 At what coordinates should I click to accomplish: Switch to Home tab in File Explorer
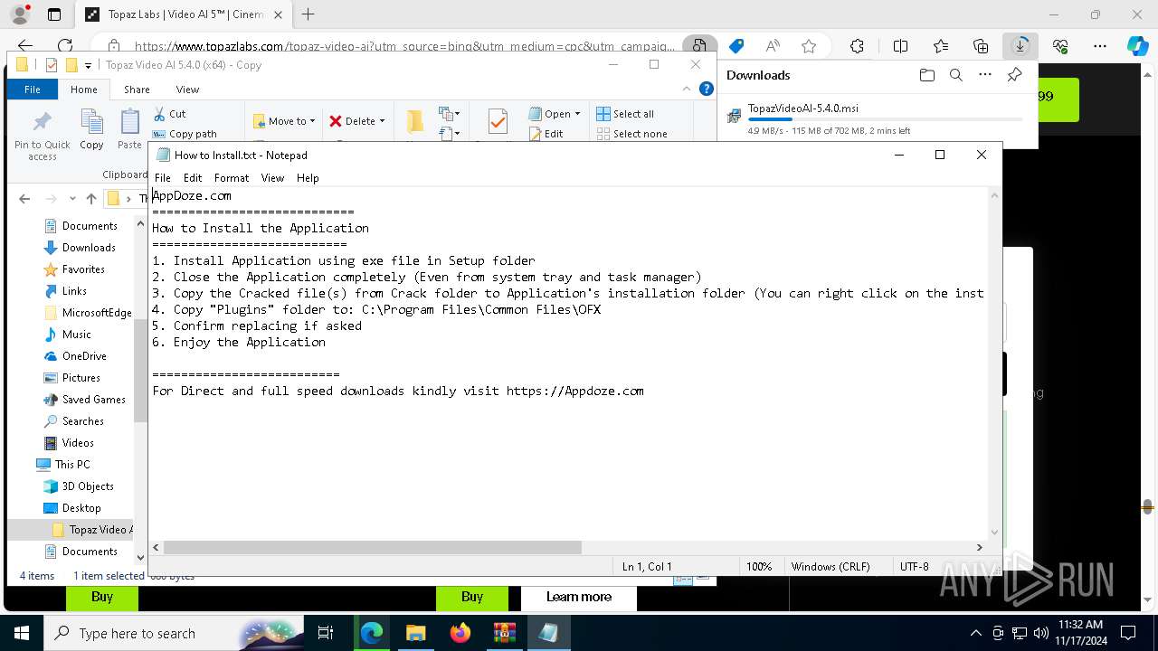coord(83,90)
